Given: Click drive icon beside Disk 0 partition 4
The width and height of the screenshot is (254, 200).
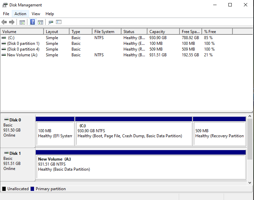Looking at the screenshot, I should 4,49.
